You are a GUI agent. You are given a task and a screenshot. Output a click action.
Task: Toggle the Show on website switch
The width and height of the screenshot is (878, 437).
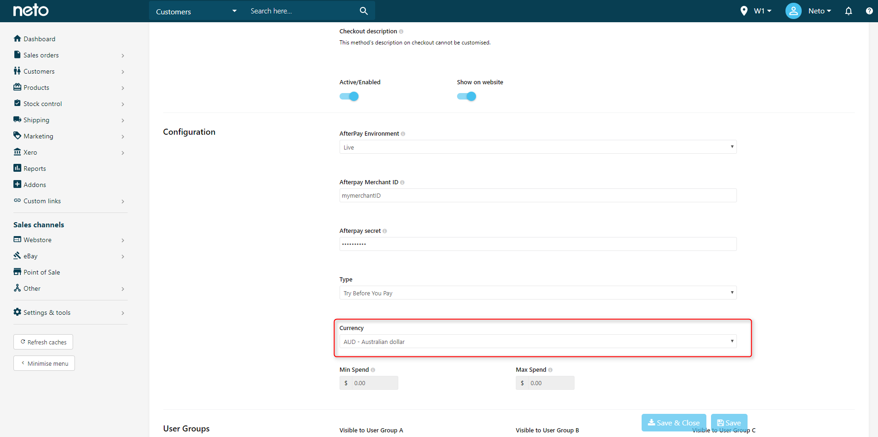[467, 96]
